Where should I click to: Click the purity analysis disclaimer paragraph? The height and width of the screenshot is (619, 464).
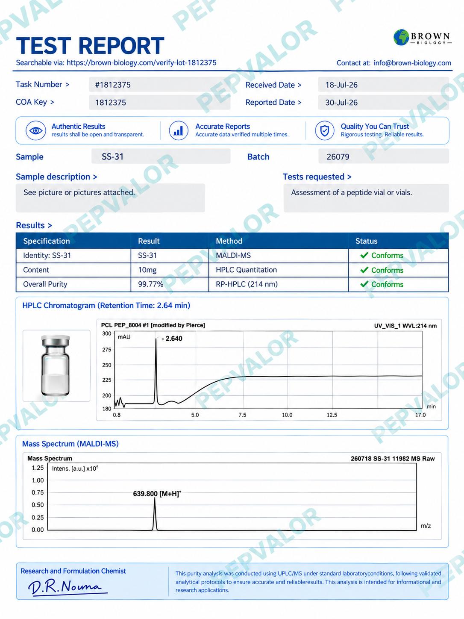tap(308, 582)
